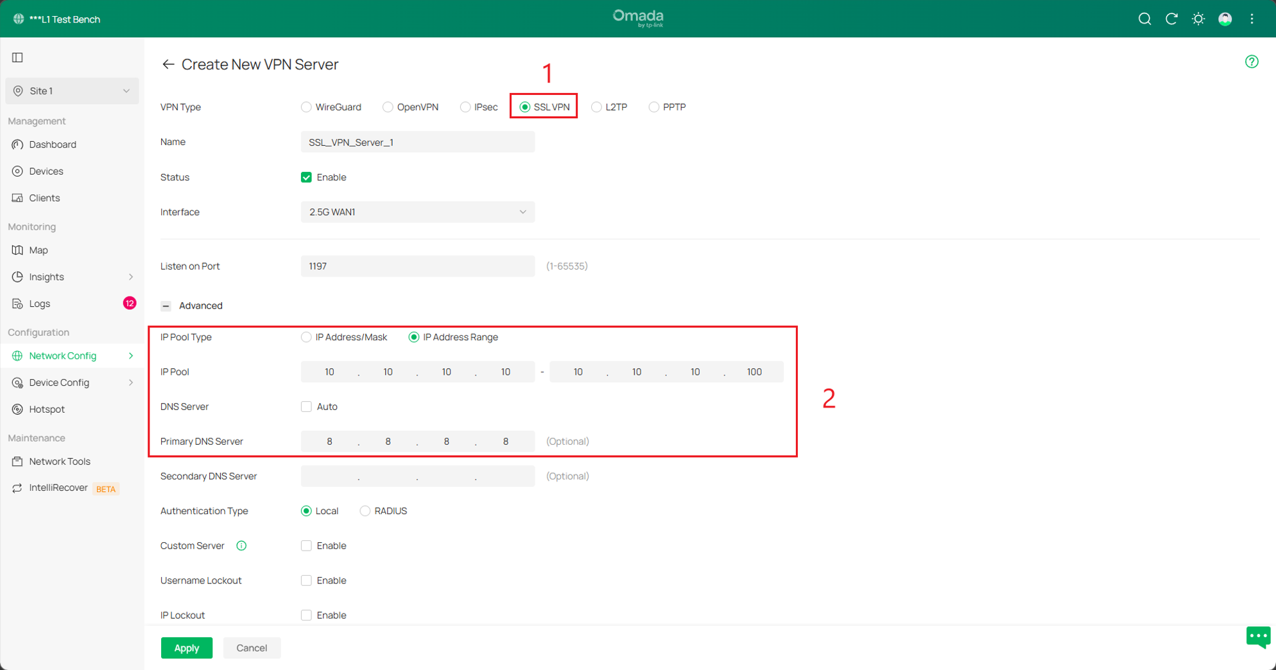Toggle the light/dark theme sun icon

(x=1198, y=19)
